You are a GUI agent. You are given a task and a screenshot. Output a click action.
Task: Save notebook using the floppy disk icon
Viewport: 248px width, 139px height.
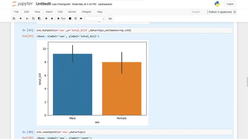(x=14, y=19)
